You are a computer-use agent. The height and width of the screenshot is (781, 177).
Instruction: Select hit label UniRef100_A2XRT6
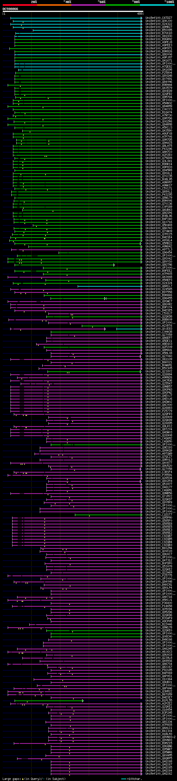pyautogui.click(x=159, y=326)
